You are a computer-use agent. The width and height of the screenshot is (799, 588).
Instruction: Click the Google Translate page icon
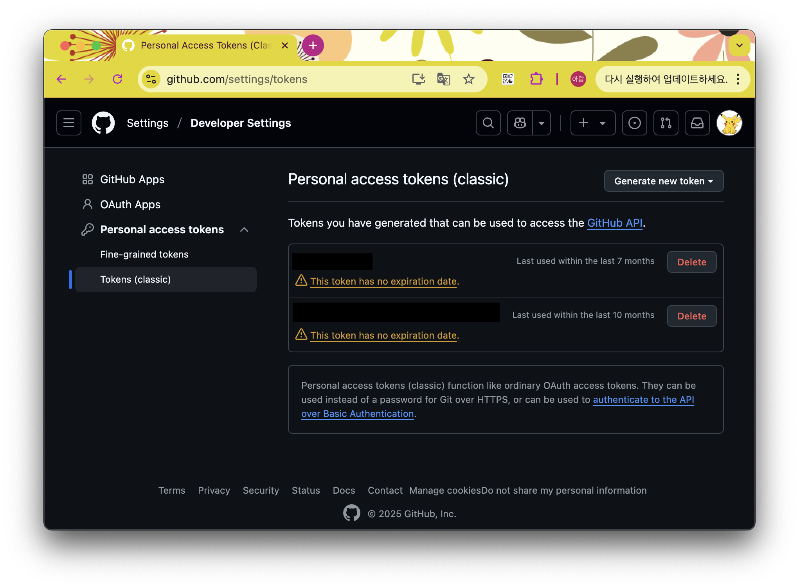(x=443, y=79)
